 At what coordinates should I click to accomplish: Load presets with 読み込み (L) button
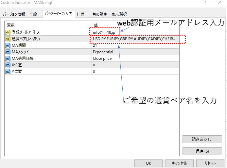[202, 139]
